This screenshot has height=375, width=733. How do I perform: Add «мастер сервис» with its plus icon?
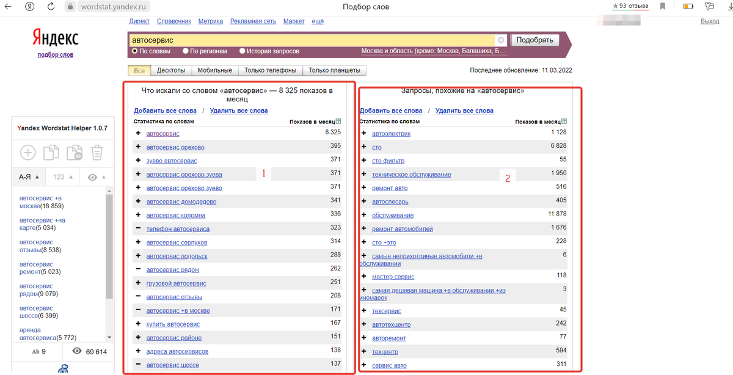pos(364,277)
